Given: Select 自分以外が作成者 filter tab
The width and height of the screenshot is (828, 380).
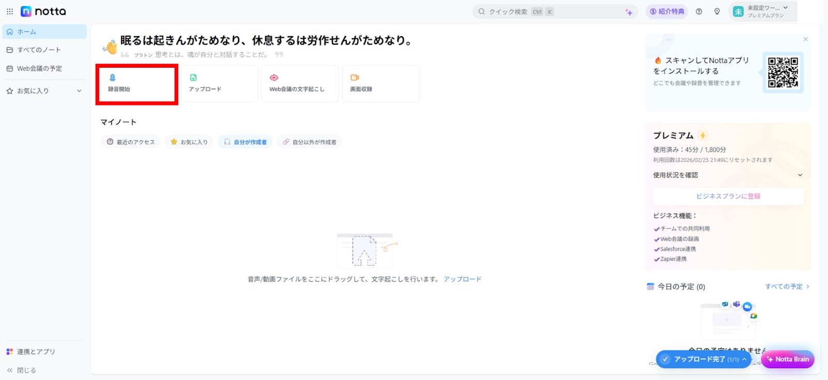Looking at the screenshot, I should pyautogui.click(x=309, y=142).
